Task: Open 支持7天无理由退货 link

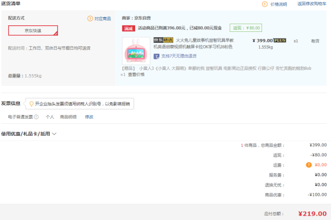Action: coord(179,56)
